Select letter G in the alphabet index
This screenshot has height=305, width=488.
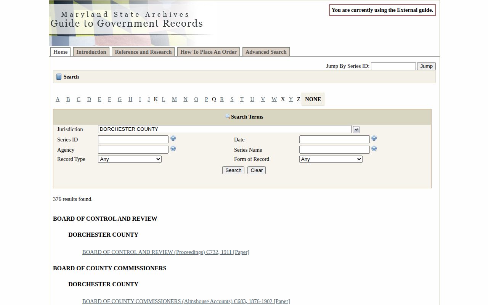point(120,99)
